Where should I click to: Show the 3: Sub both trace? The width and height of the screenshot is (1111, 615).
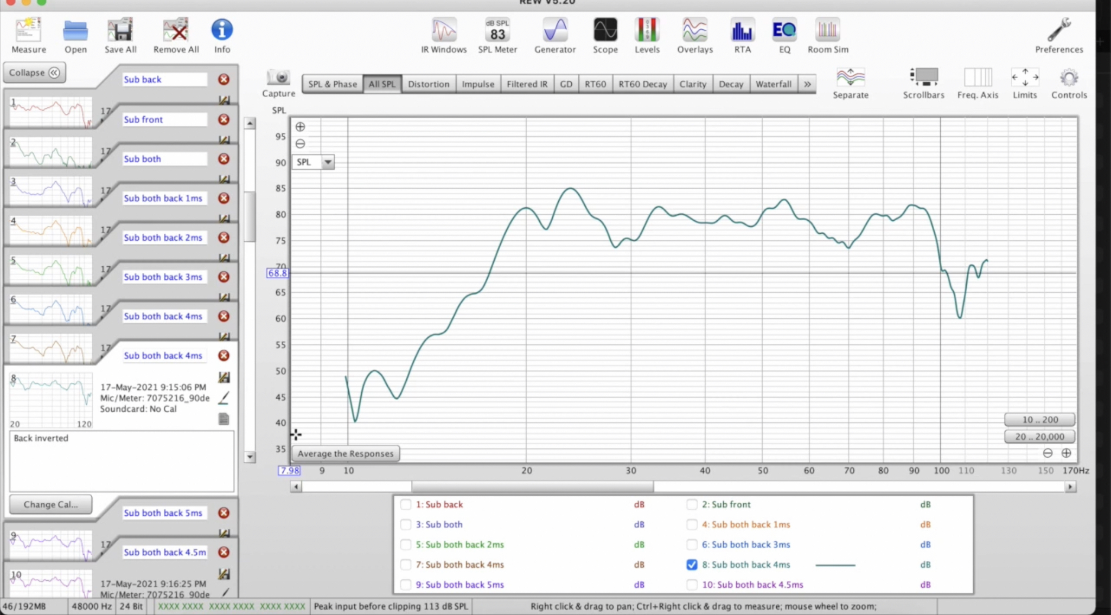point(405,524)
